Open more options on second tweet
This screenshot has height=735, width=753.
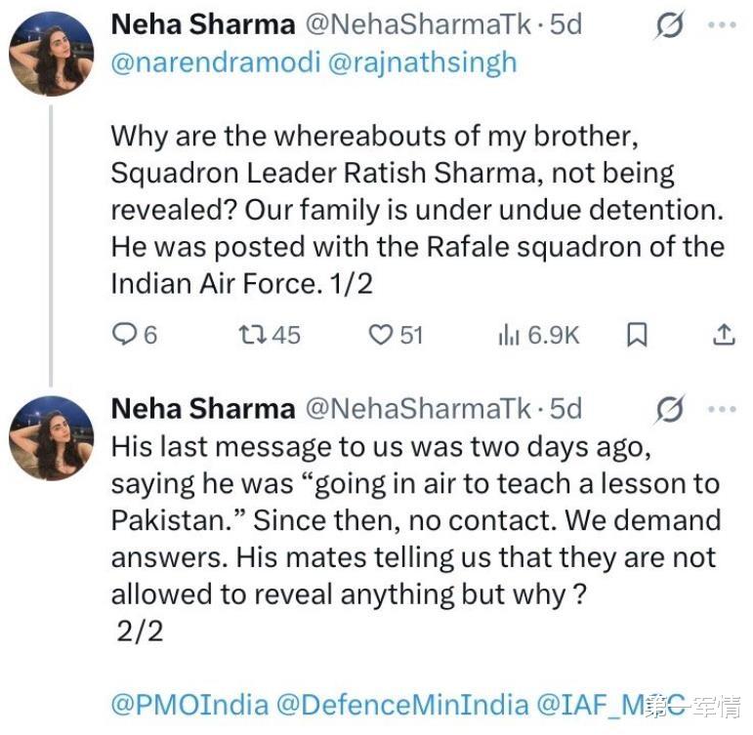tap(723, 409)
